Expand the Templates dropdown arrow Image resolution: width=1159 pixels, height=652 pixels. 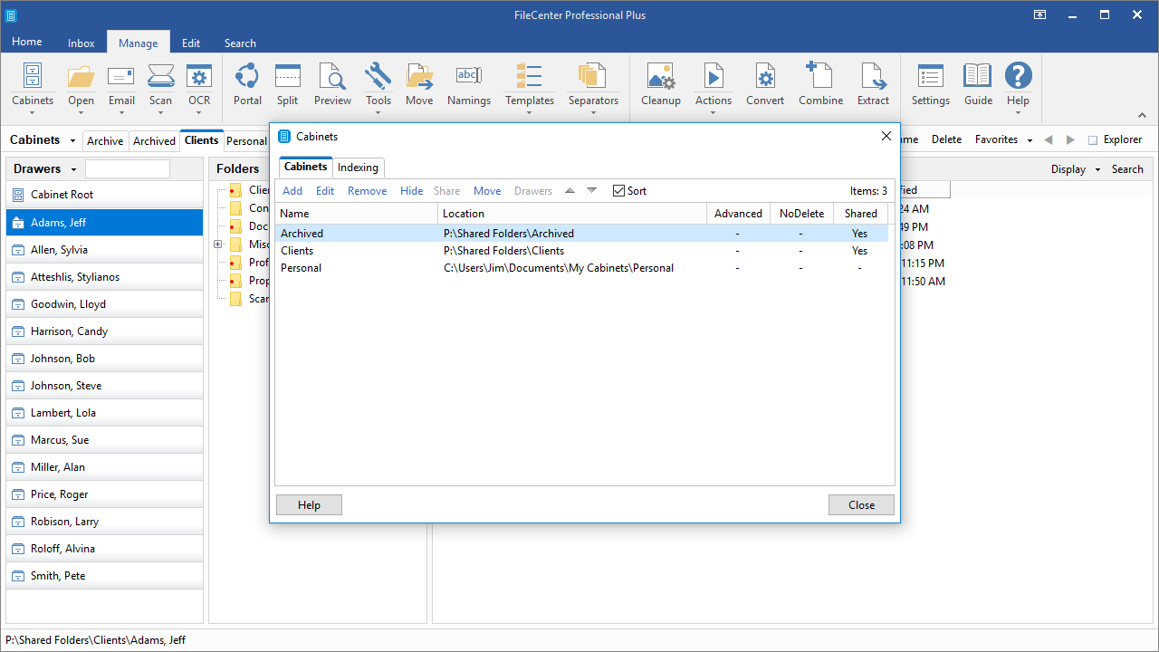(x=530, y=112)
